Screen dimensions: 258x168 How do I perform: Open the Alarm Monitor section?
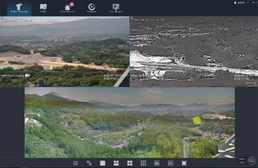[x=68, y=8]
